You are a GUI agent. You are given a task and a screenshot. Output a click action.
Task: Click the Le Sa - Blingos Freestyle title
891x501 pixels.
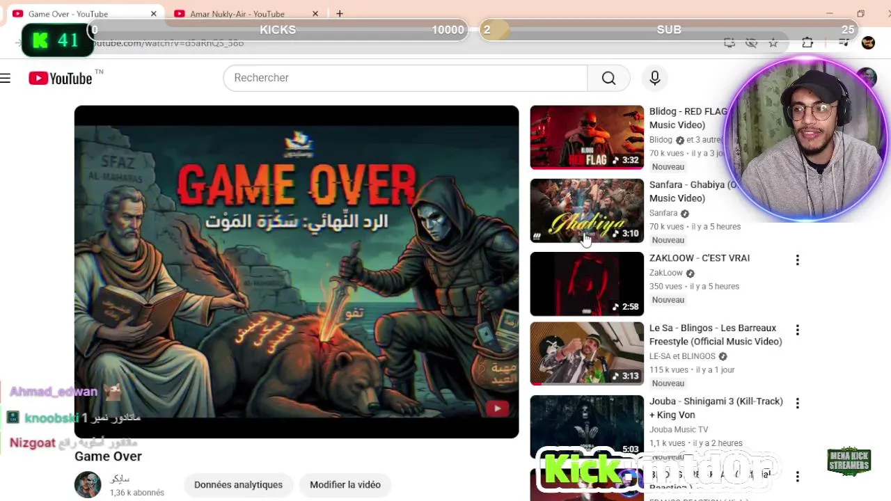716,335
